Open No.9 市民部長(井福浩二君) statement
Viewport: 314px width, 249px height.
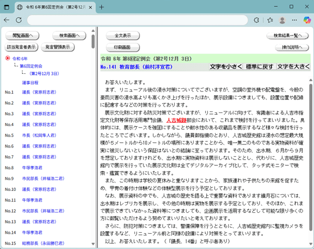point(43,178)
